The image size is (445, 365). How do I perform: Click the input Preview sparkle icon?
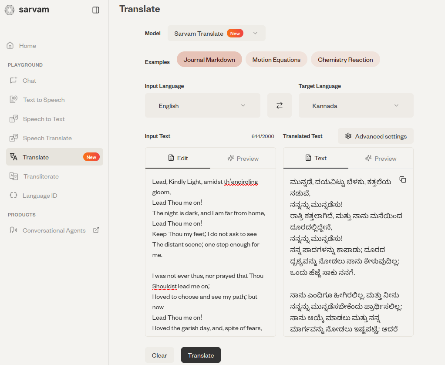(231, 158)
